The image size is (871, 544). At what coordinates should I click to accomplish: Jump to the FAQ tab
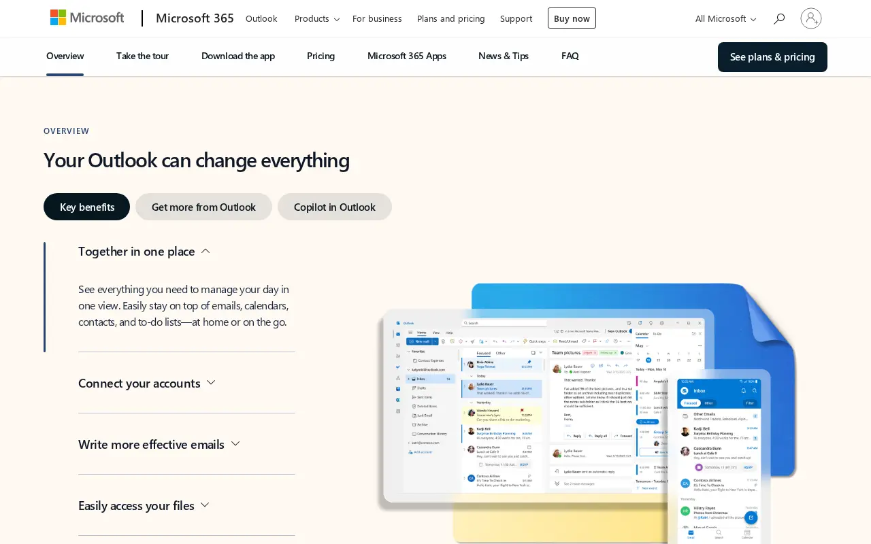click(570, 56)
